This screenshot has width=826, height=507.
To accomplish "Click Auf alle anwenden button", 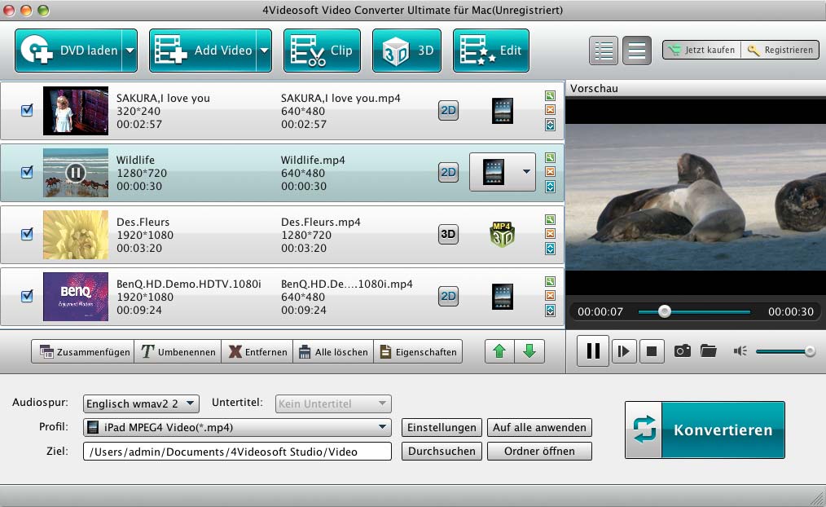I will pyautogui.click(x=539, y=427).
